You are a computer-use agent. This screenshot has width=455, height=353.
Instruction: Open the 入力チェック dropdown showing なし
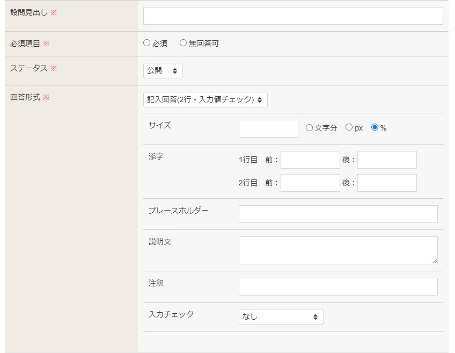point(281,317)
